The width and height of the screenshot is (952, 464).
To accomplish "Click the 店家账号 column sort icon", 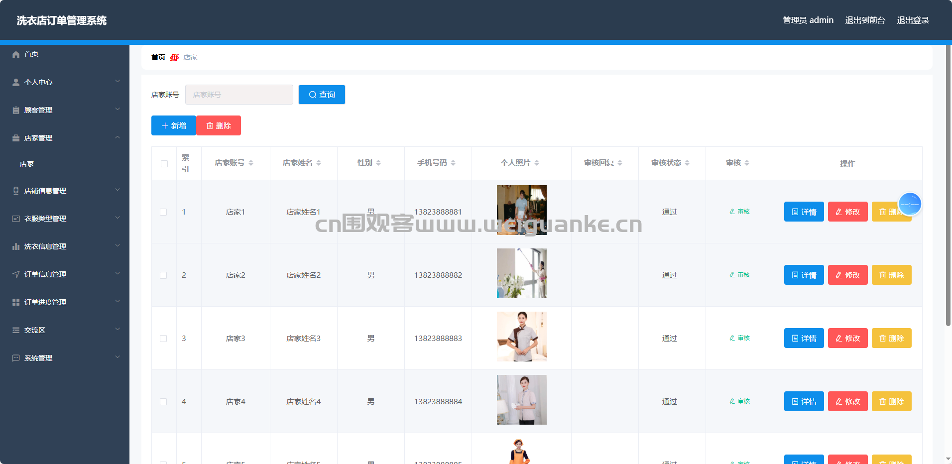I will [251, 163].
